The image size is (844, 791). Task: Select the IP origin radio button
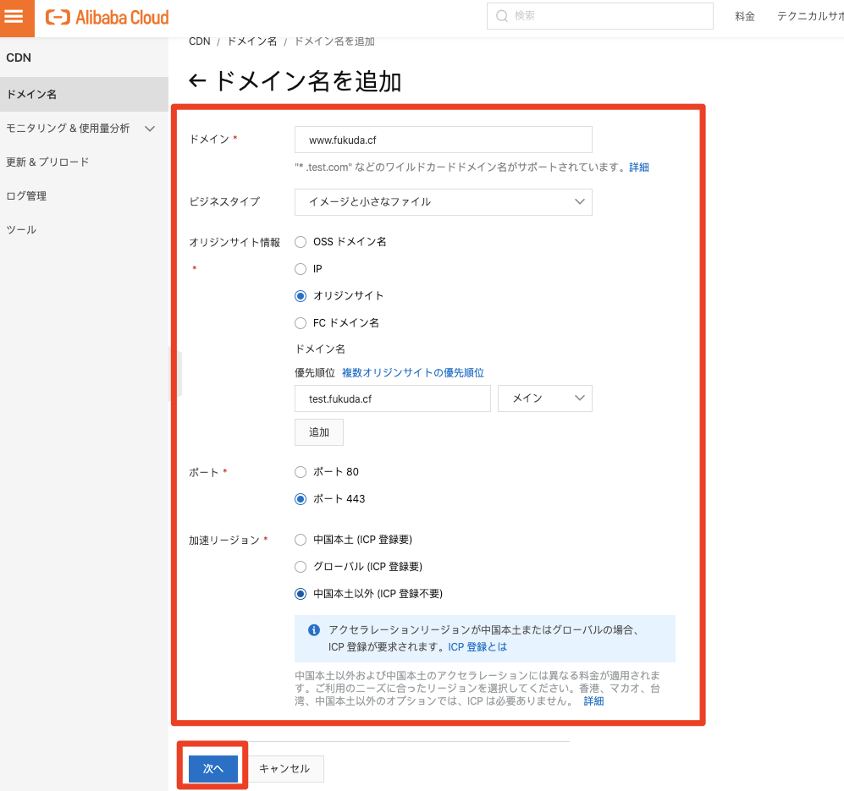[301, 269]
